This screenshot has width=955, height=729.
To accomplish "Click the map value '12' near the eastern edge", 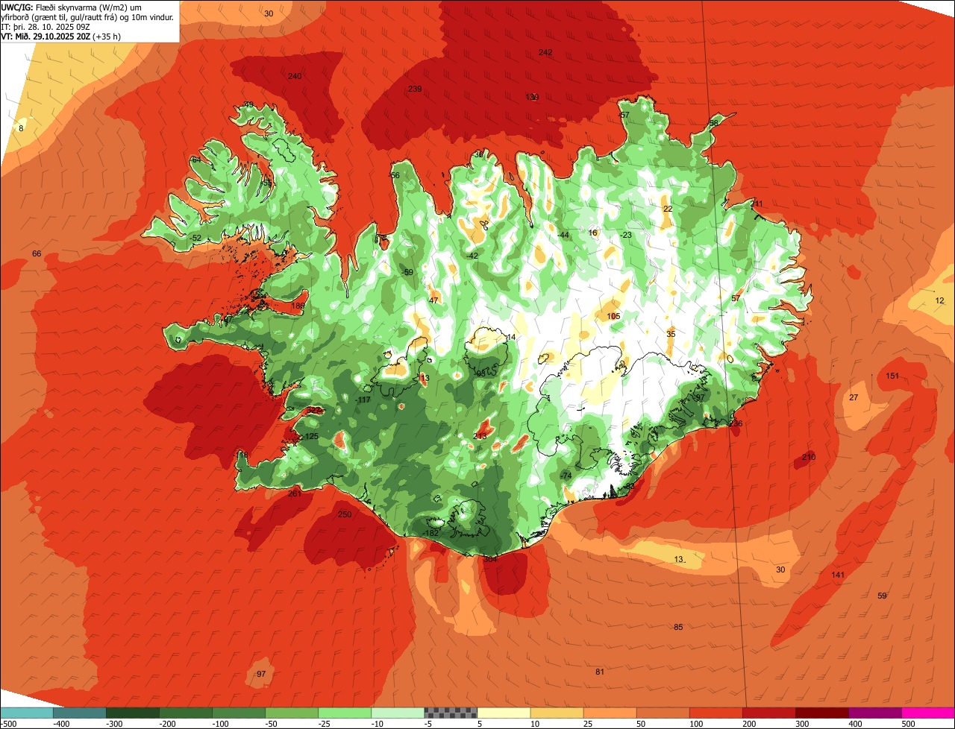I will tap(939, 300).
